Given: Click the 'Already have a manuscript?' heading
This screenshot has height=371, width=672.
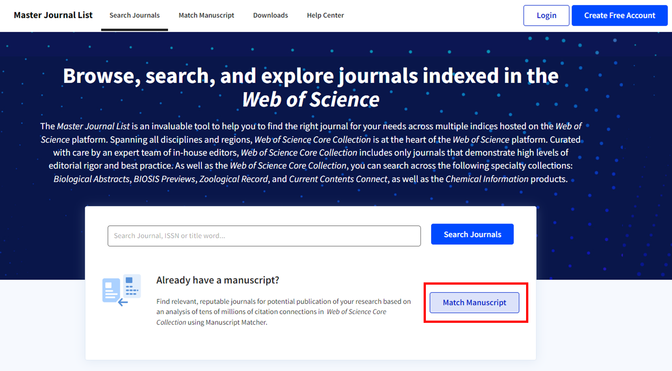Looking at the screenshot, I should tap(218, 280).
